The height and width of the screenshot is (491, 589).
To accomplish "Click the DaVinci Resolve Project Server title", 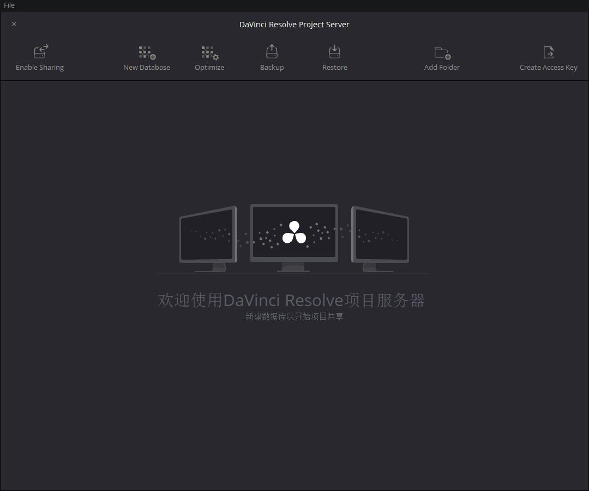I will [294, 25].
